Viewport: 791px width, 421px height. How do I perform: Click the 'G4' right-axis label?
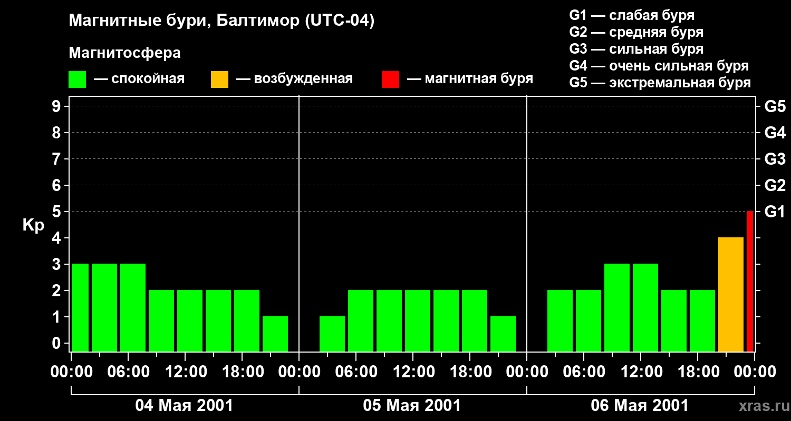(x=775, y=133)
